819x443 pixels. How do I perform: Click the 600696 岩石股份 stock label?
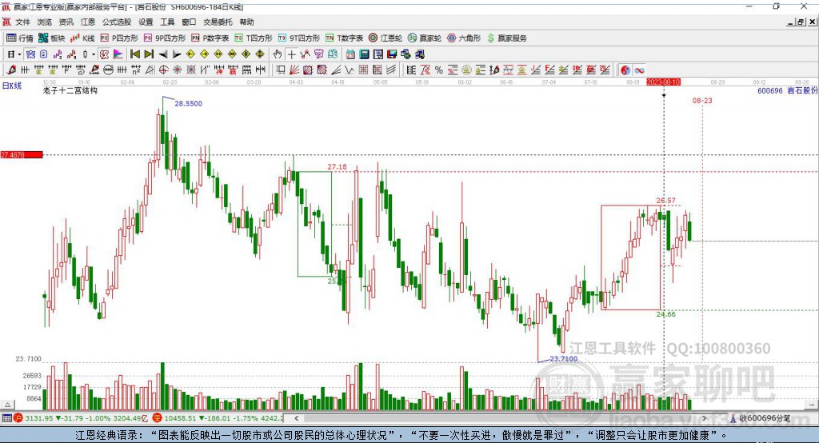(788, 90)
